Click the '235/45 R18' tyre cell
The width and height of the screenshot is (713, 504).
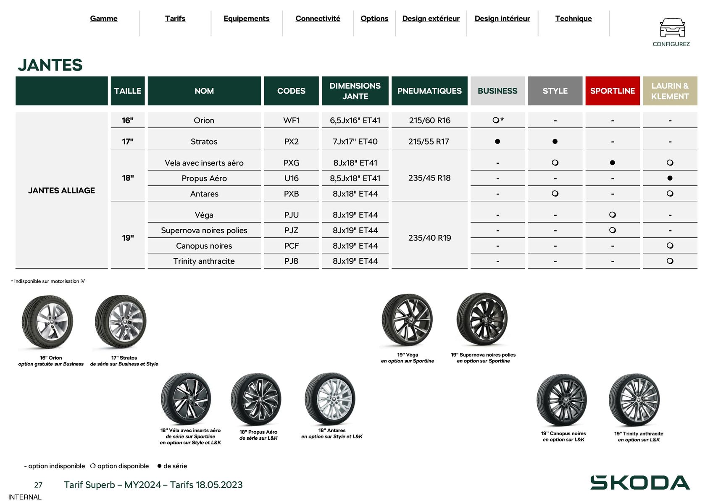(429, 178)
